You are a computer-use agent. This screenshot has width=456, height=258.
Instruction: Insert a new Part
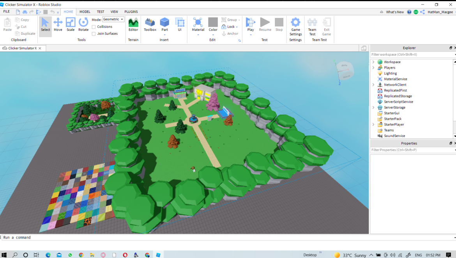coord(164,25)
